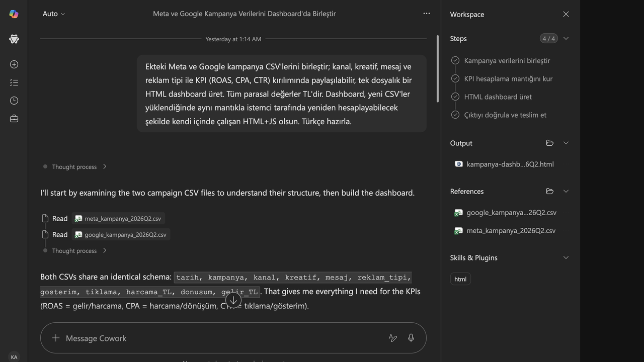Open the history clock icon in sidebar
The height and width of the screenshot is (362, 644).
14,101
